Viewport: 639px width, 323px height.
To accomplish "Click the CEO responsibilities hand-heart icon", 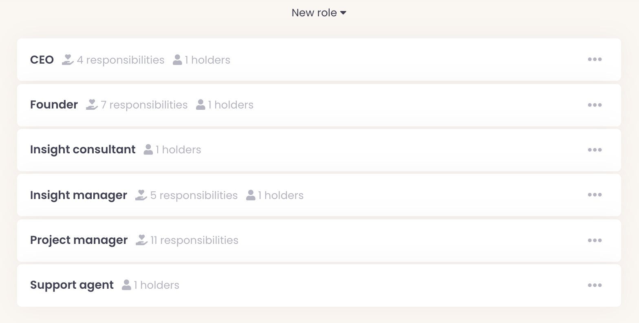I will click(68, 60).
